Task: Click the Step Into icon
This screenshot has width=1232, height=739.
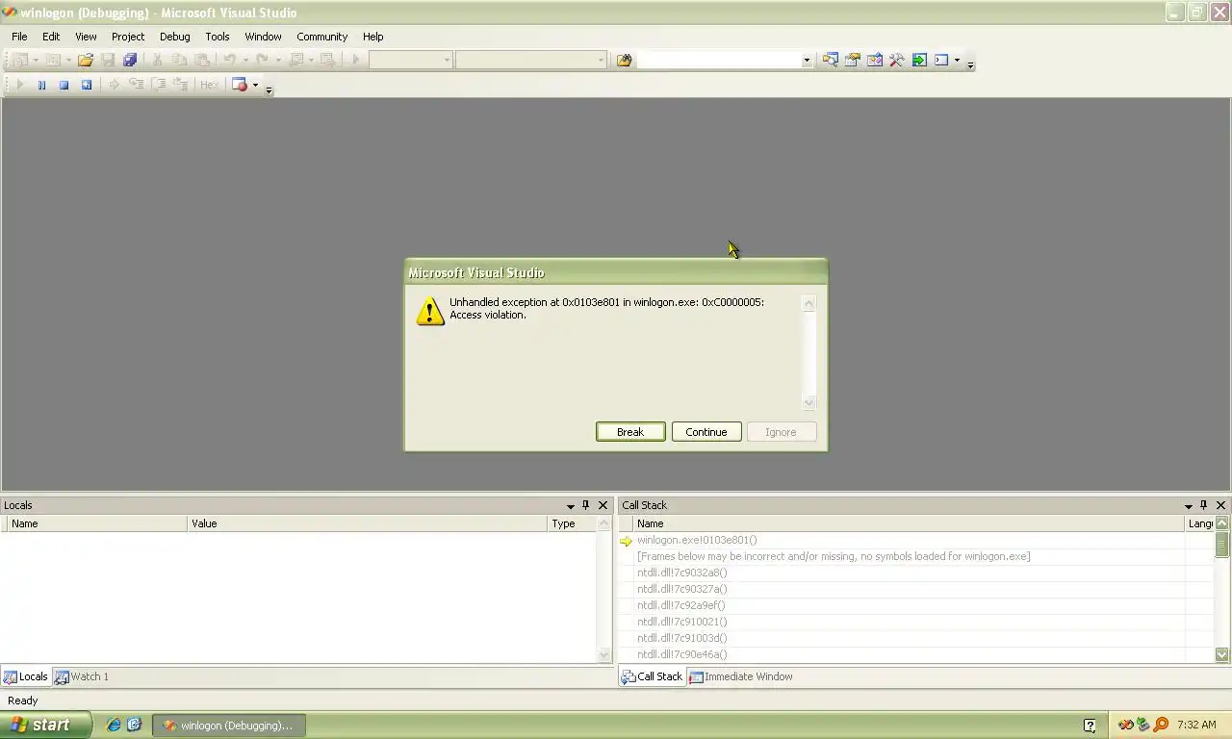Action: [x=136, y=85]
